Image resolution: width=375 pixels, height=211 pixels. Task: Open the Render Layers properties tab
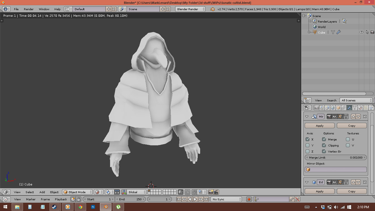click(322, 108)
